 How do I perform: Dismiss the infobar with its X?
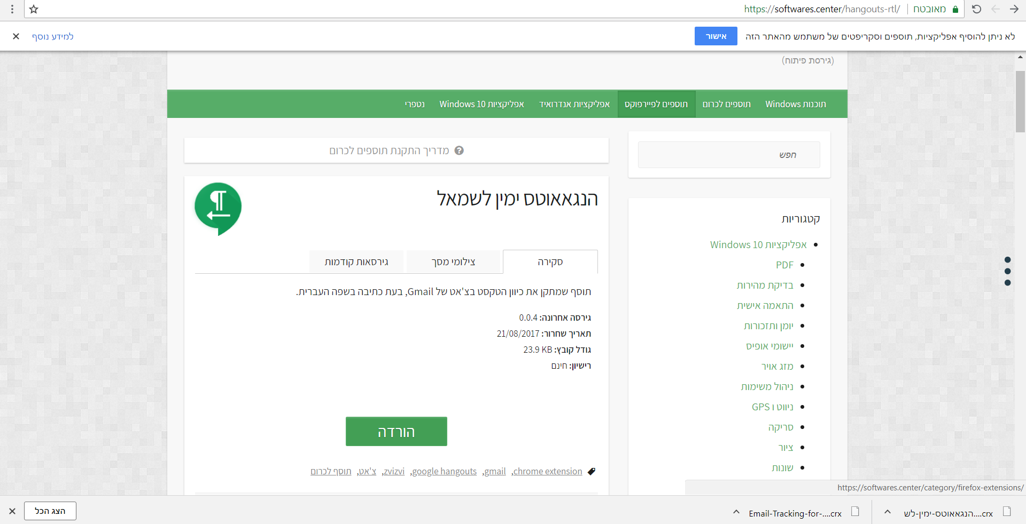pyautogui.click(x=16, y=36)
